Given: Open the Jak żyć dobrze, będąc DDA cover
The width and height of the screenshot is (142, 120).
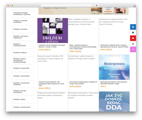Looking at the screenshot, I should coord(114,102).
